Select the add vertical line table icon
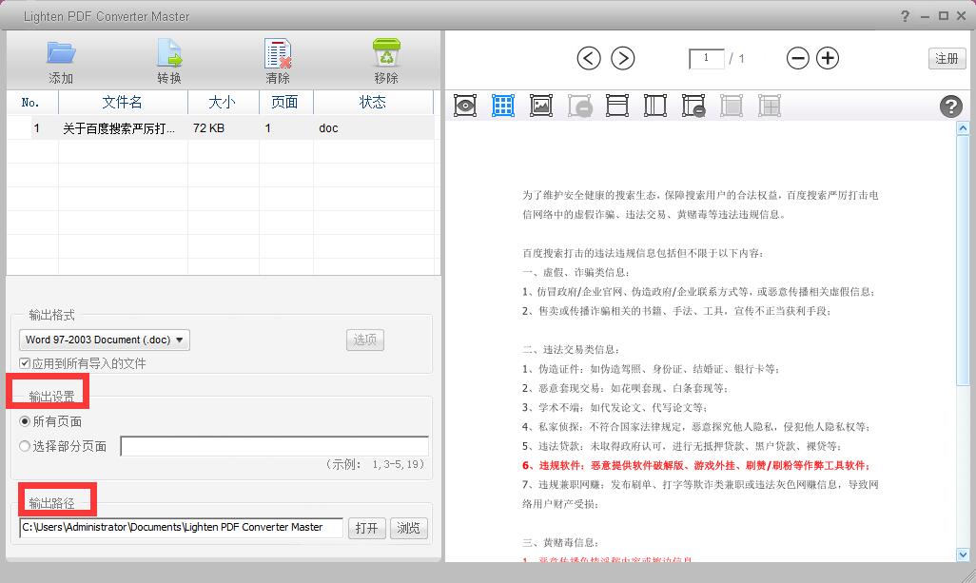The height and width of the screenshot is (583, 976). pyautogui.click(x=654, y=106)
